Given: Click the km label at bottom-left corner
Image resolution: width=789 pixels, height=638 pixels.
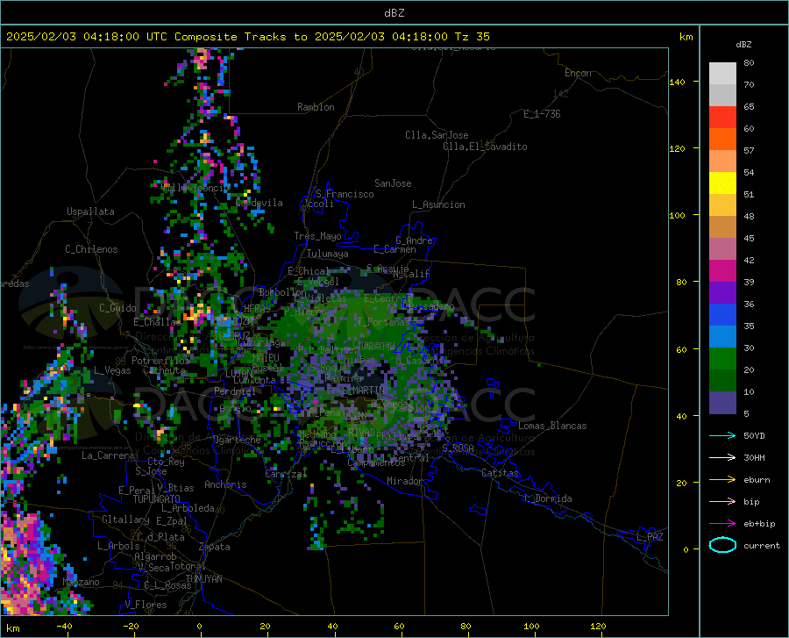Looking at the screenshot, I should (12, 628).
